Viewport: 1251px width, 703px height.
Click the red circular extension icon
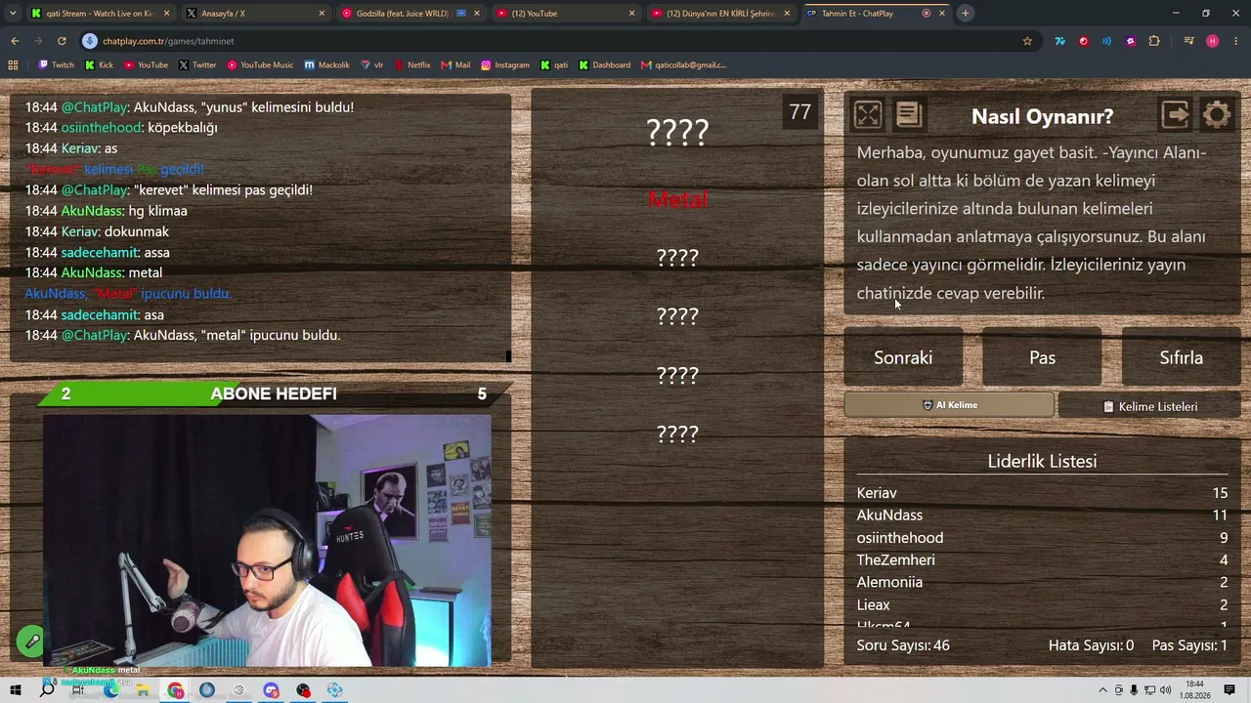pyautogui.click(x=1083, y=41)
